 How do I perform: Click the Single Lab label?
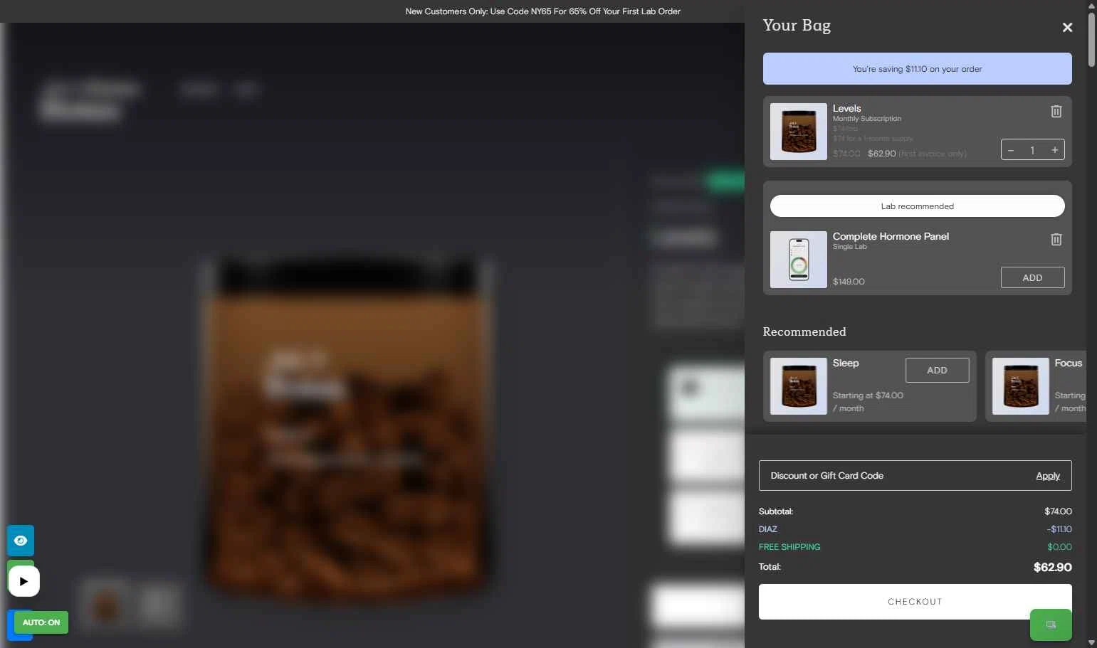point(850,247)
